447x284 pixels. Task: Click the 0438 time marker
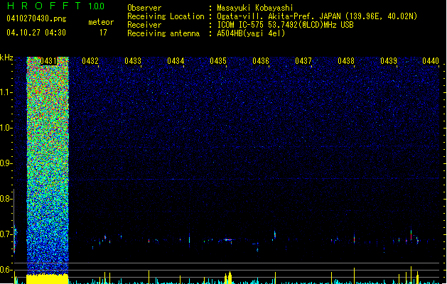[x=346, y=61]
